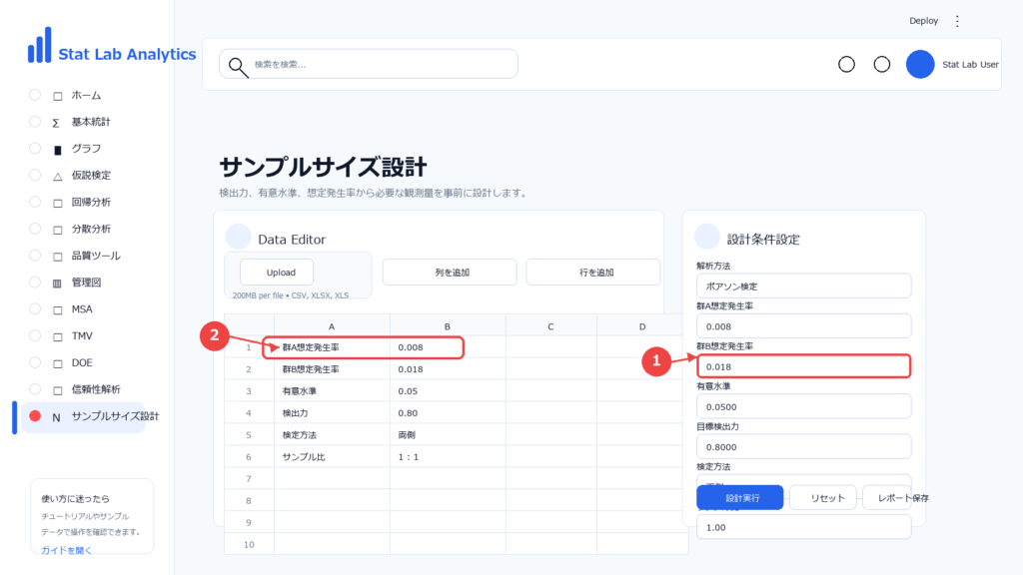1023x575 pixels.
Task: Click the 信頼性解析 square icon
Action: pyautogui.click(x=57, y=390)
